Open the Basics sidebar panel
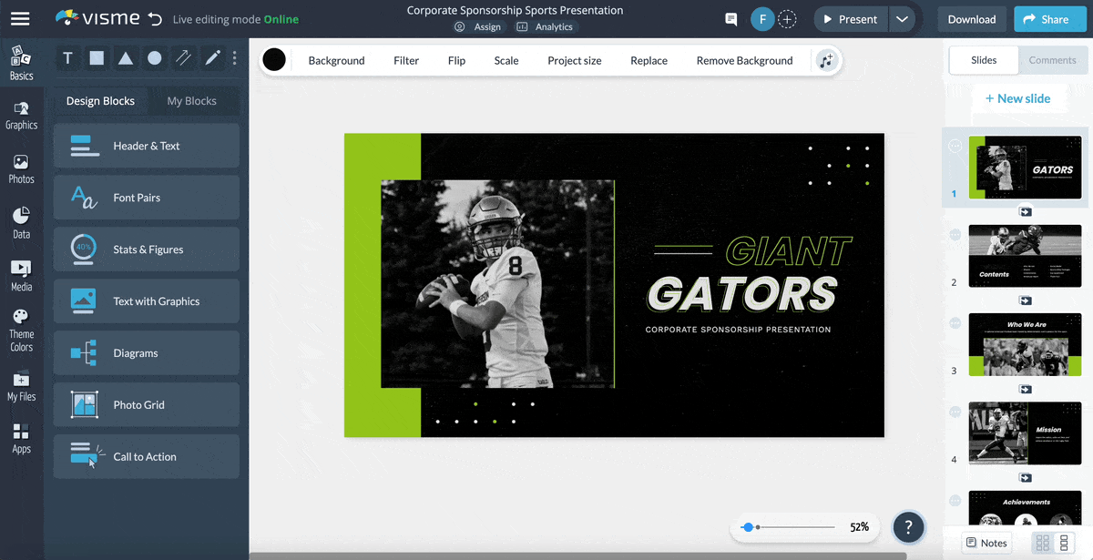Image resolution: width=1093 pixels, height=560 pixels. 21,64
